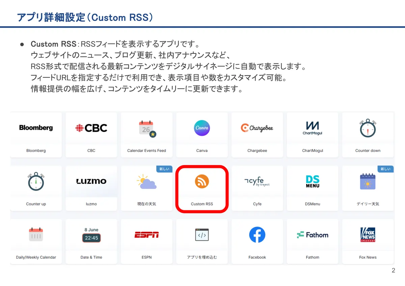Click the Custom RSS caption text

(202, 204)
